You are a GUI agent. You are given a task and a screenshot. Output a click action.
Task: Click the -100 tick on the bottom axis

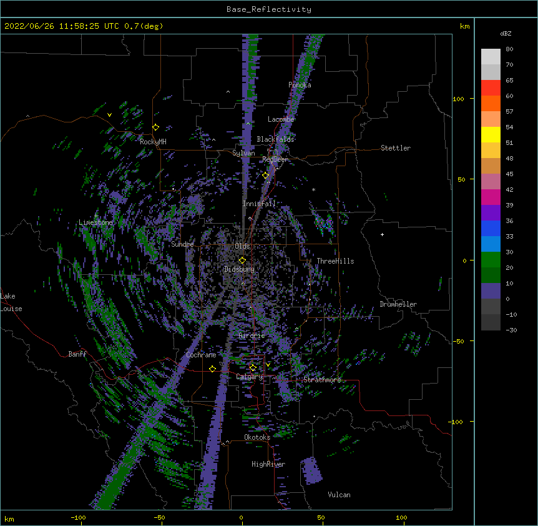79,517
